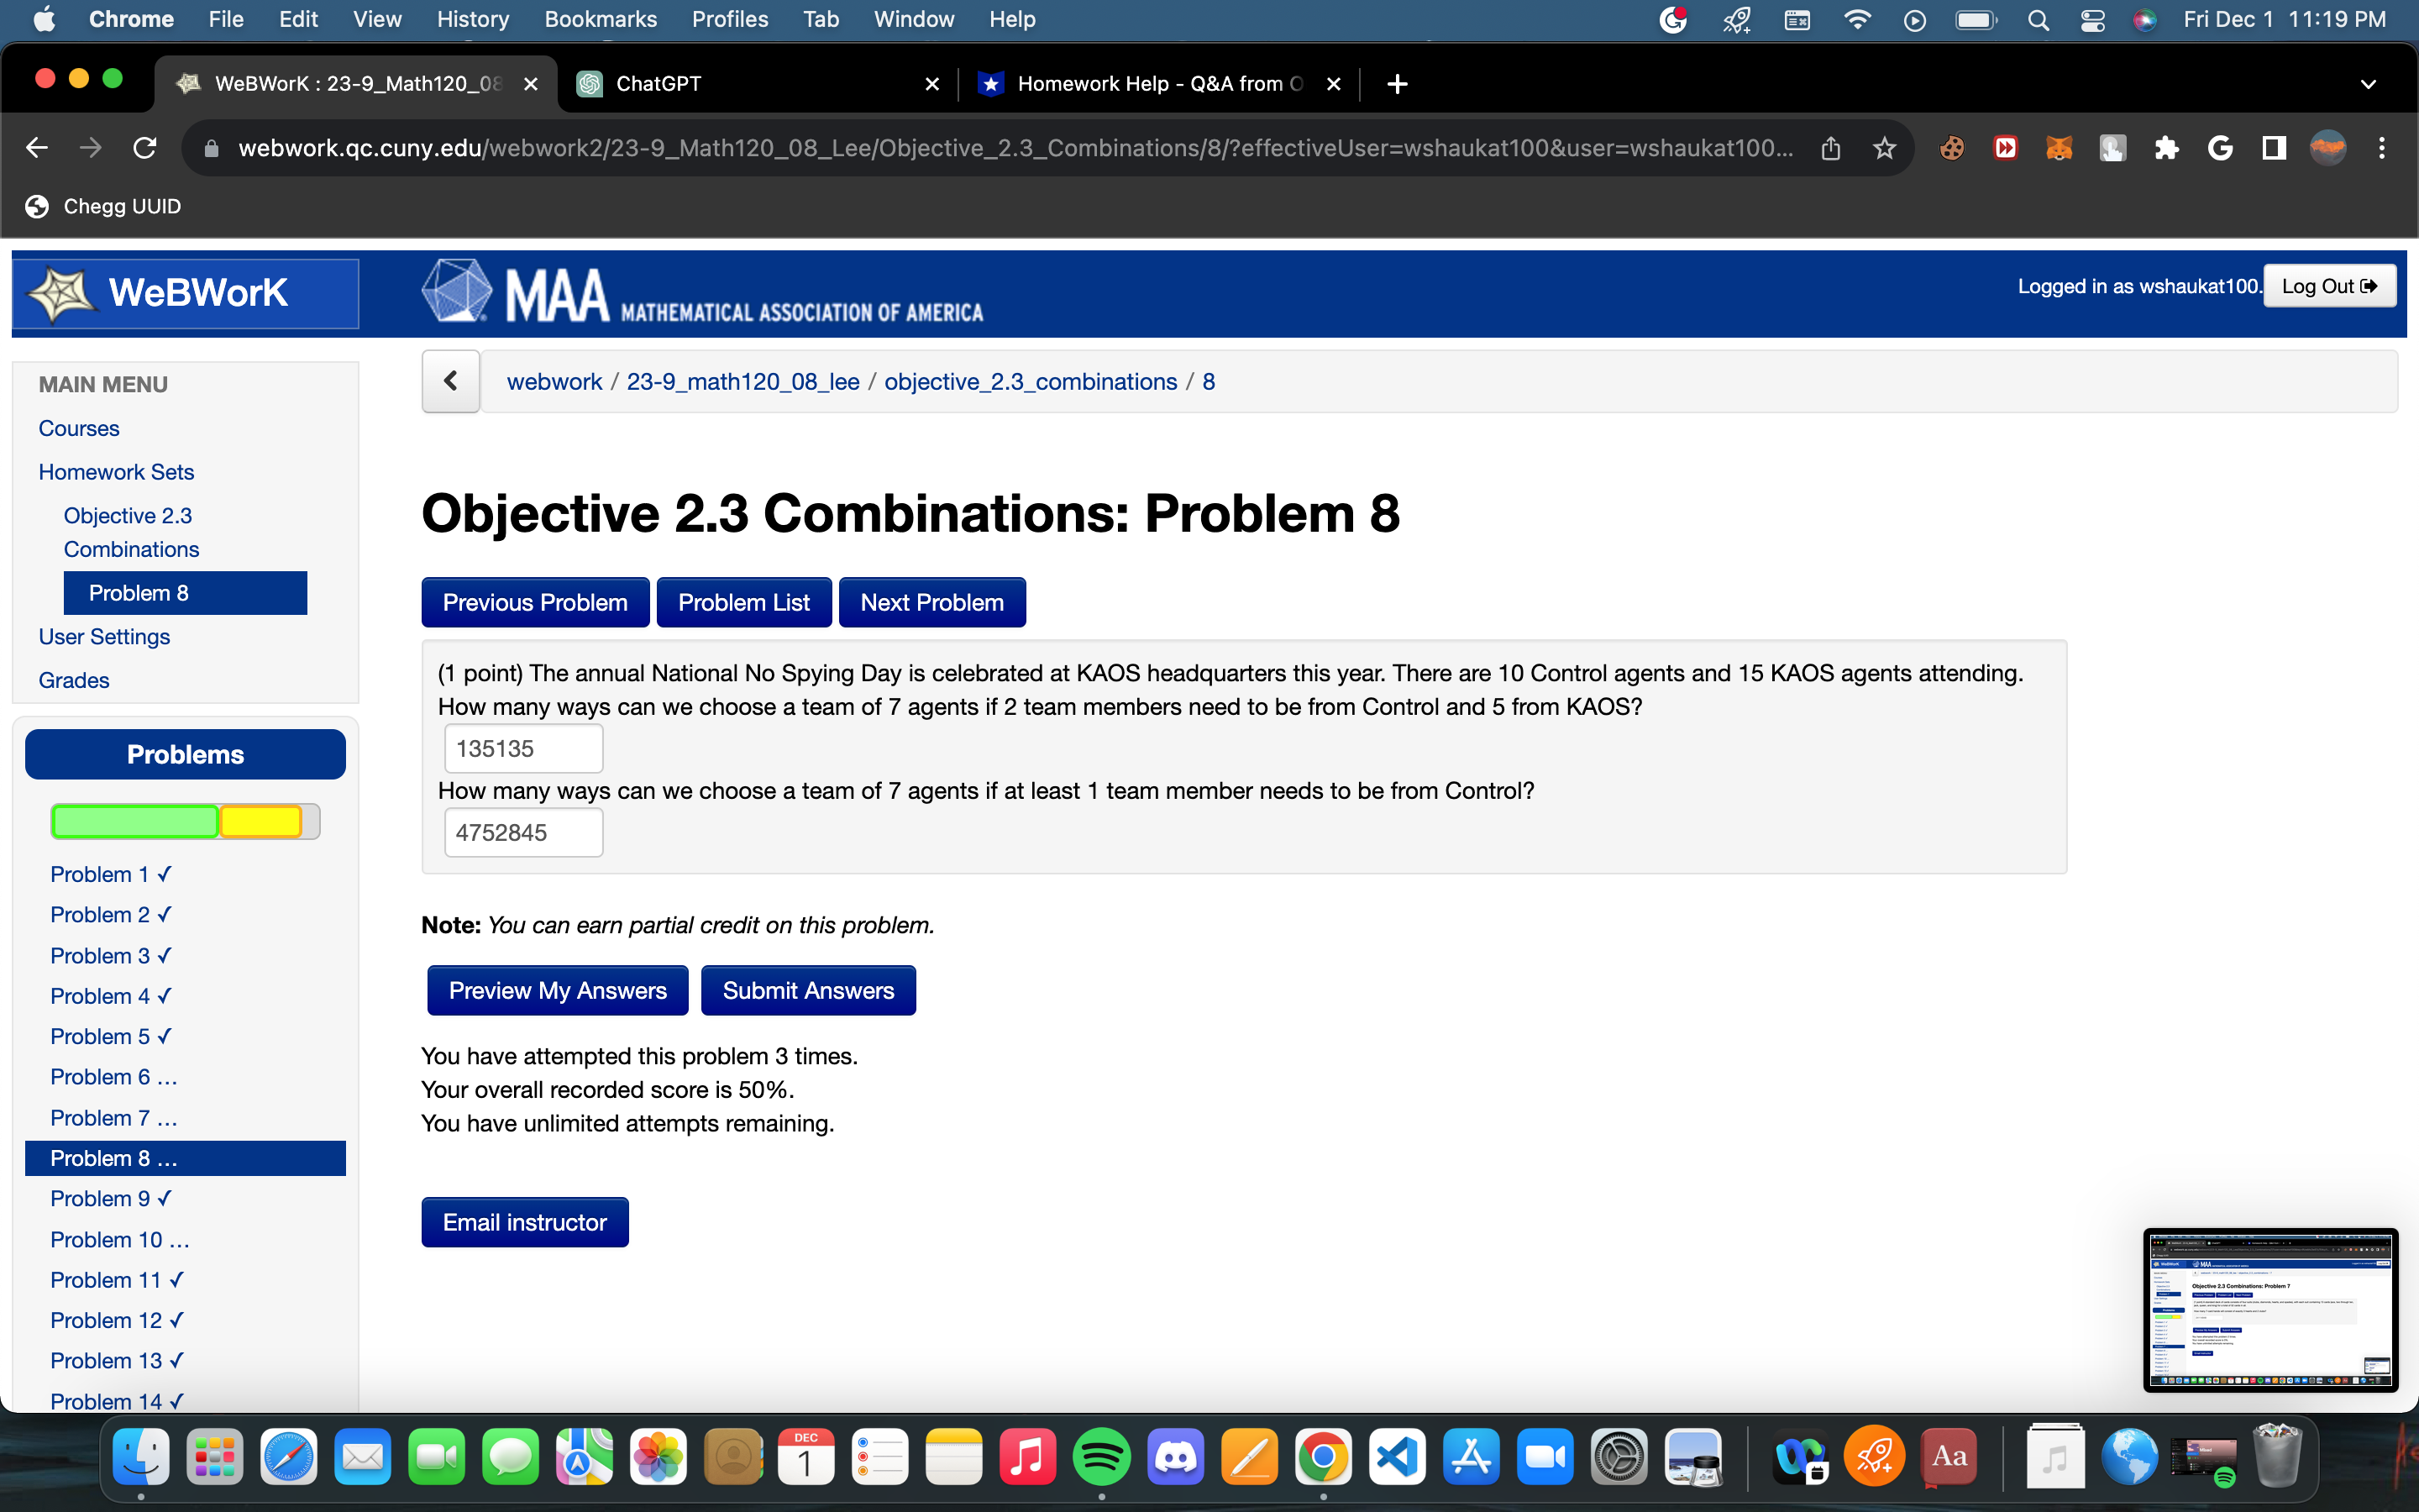Open the Google extension popup
2419x1512 pixels.
tap(2221, 147)
